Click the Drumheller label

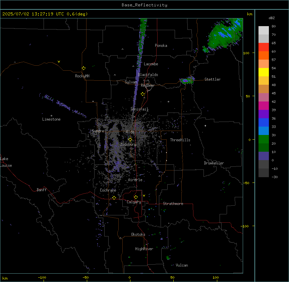[214, 163]
